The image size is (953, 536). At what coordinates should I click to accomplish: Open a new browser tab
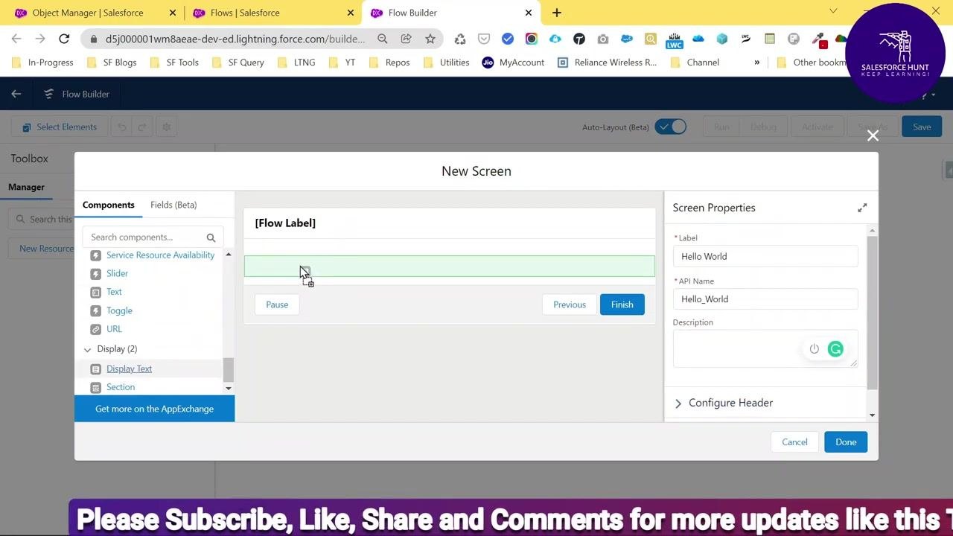pos(557,13)
